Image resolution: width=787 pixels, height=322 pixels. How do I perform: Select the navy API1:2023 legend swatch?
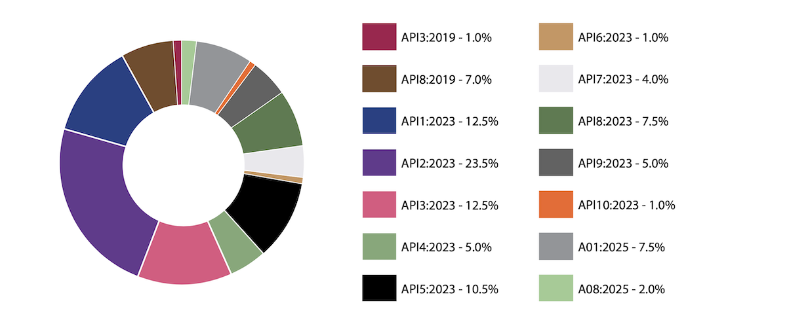379,121
